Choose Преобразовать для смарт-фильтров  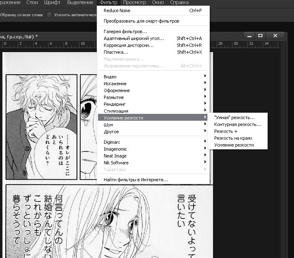[x=153, y=21]
